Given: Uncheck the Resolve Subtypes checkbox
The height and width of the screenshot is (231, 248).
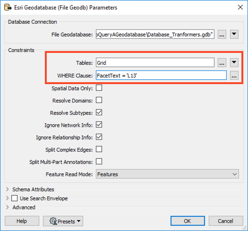Looking at the screenshot, I should pyautogui.click(x=99, y=112).
